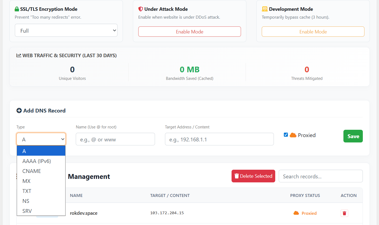This screenshot has width=379, height=225.
Task: Click the laptop icon beside Development Mode
Action: click(264, 9)
